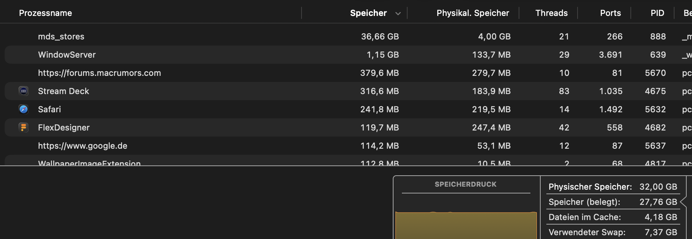The width and height of the screenshot is (692, 239).
Task: Sort processes by PID column
Action: point(657,13)
